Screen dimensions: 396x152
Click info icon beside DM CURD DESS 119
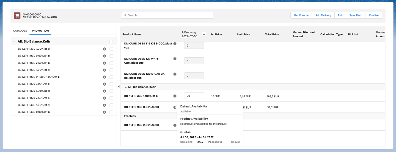tap(175, 44)
